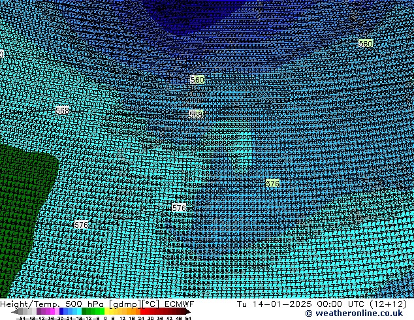Screen dimensions: 414x320
Task: Click the '-54' value on the temperature scale
Action: coord(21,319)
